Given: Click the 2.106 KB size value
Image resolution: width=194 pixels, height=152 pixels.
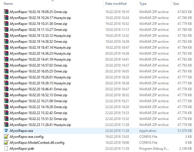Looking at the screenshot, I should [186, 149].
